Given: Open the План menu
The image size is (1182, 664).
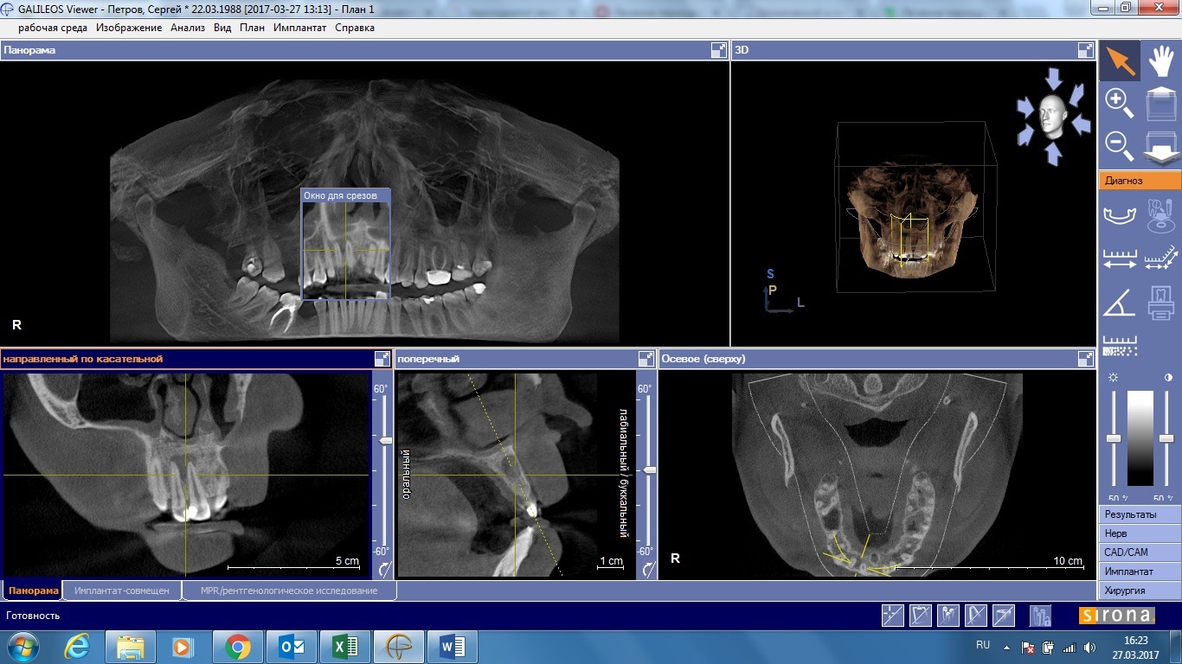Looking at the screenshot, I should pyautogui.click(x=253, y=28).
